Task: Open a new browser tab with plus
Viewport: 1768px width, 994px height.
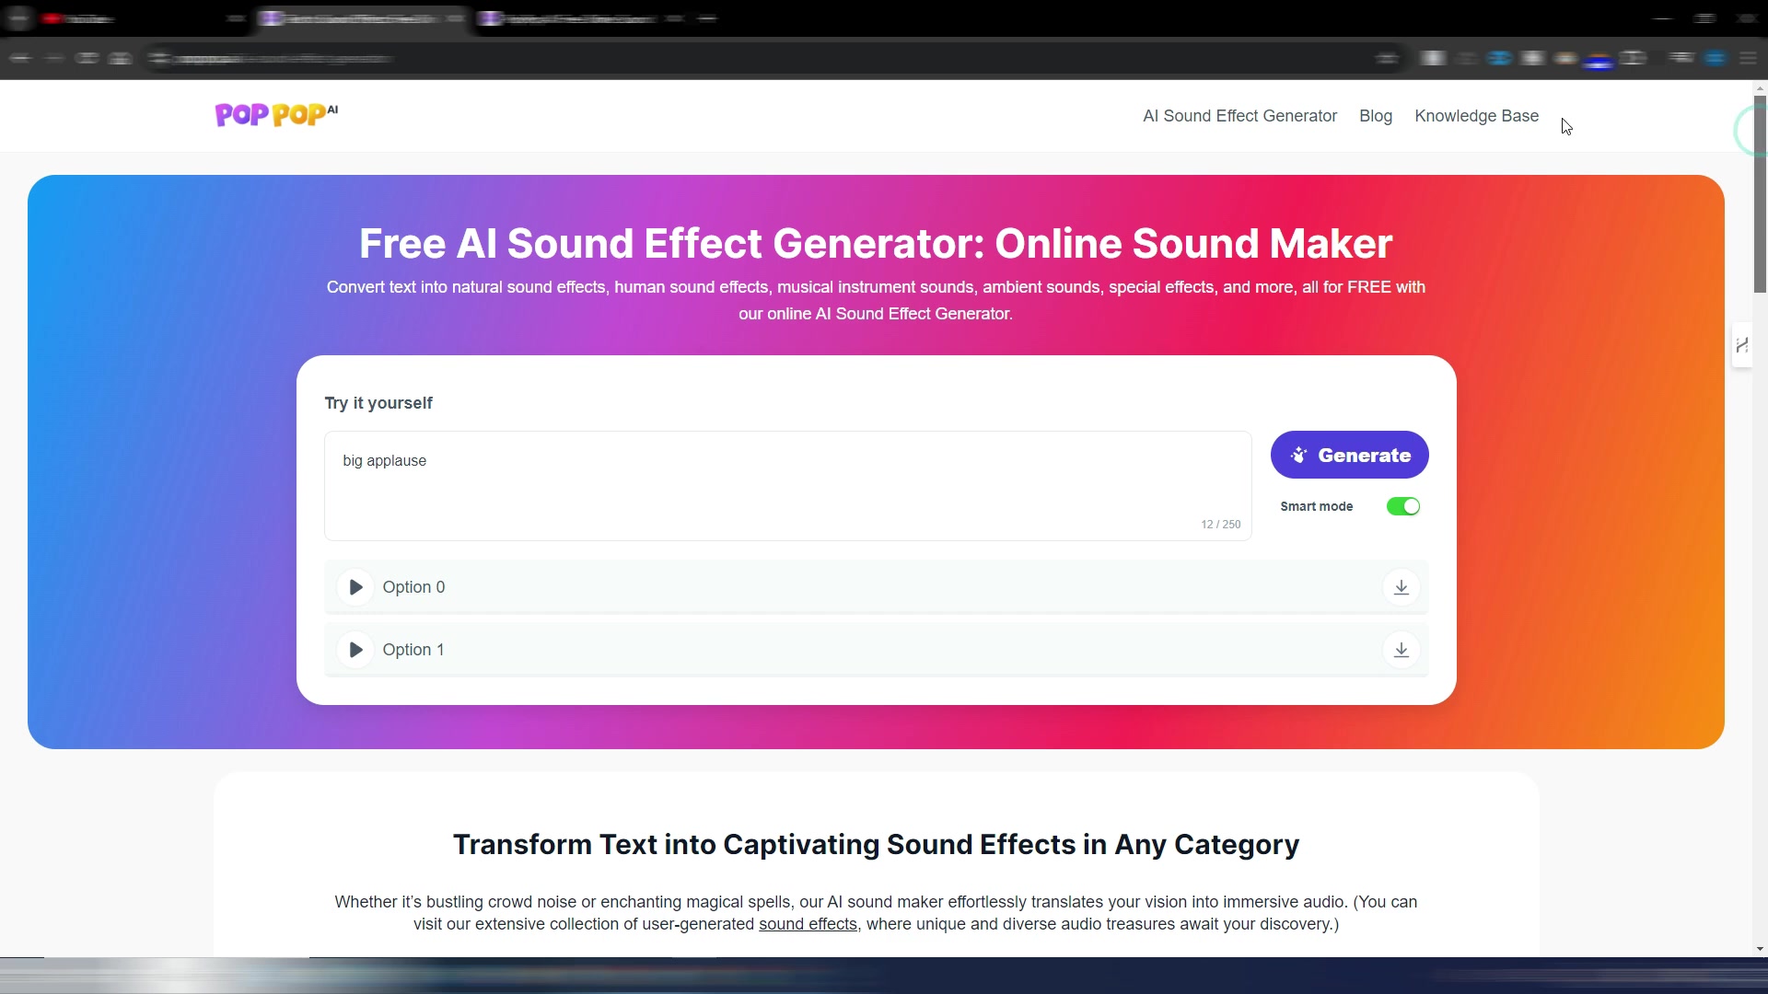Action: (x=707, y=18)
